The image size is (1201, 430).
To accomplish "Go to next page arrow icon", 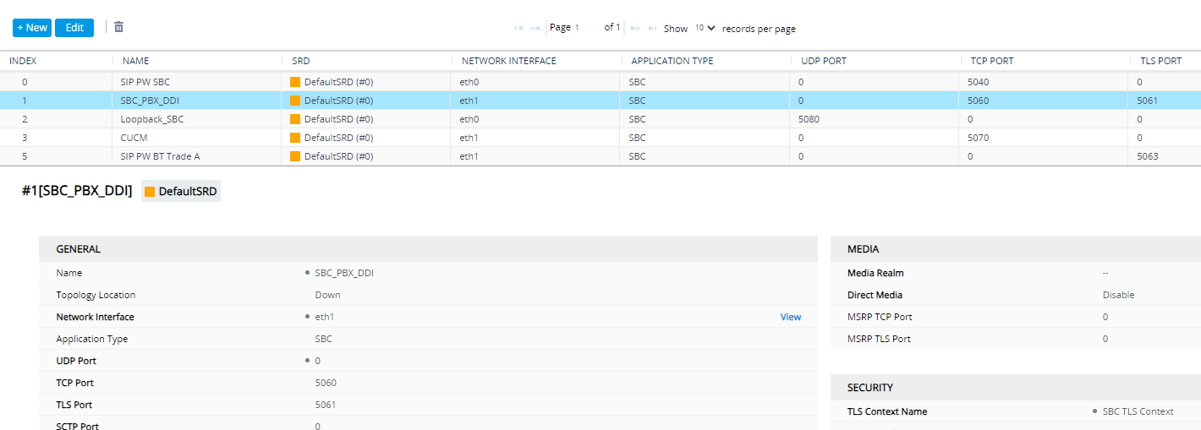I will pos(635,28).
